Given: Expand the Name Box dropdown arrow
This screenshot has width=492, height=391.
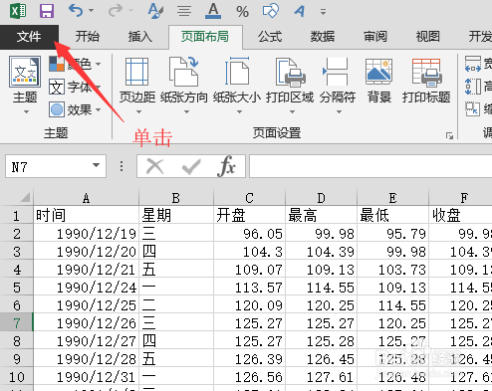Looking at the screenshot, I should (x=97, y=165).
